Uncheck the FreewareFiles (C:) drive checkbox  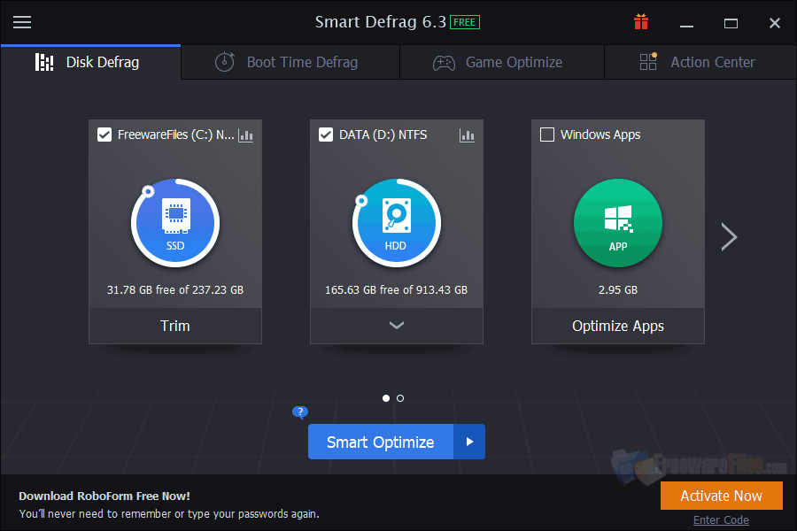pyautogui.click(x=104, y=135)
